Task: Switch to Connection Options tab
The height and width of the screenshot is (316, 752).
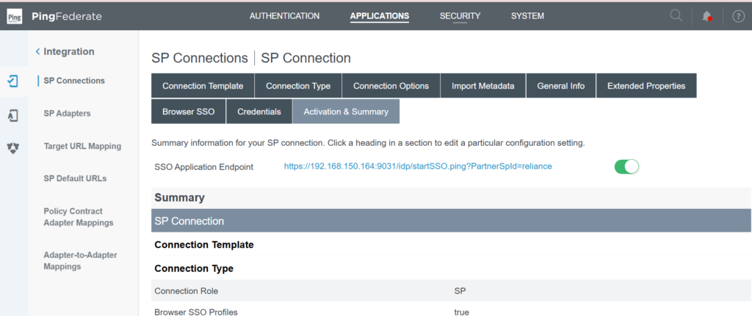Action: tap(391, 86)
